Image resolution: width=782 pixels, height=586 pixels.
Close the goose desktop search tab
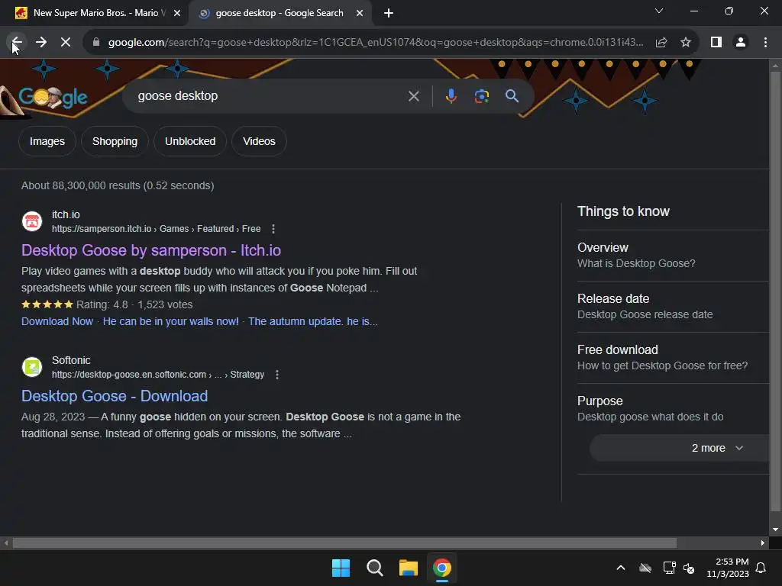point(359,13)
